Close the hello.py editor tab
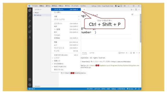The height and width of the screenshot is (94, 167). (84, 10)
